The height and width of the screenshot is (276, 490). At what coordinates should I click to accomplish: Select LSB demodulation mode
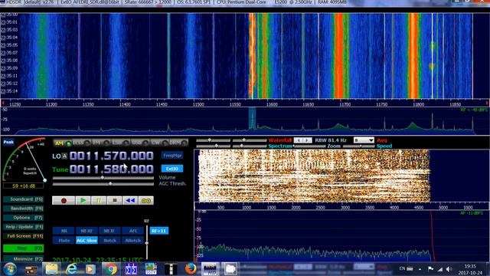tap(120, 143)
